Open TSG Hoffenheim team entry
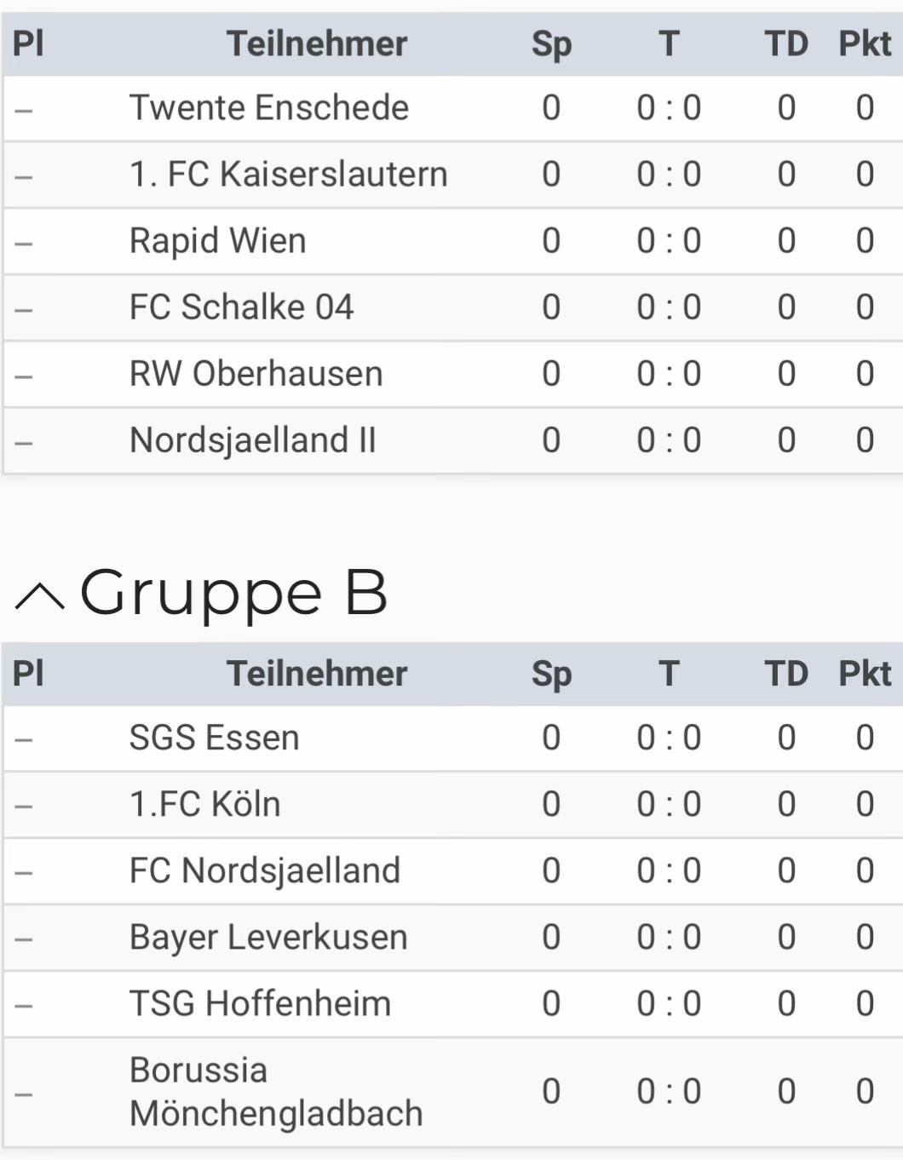Screen dimensions: 903x1160 point(453,1003)
